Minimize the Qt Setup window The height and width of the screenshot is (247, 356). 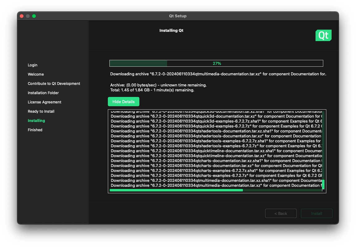pos(28,16)
